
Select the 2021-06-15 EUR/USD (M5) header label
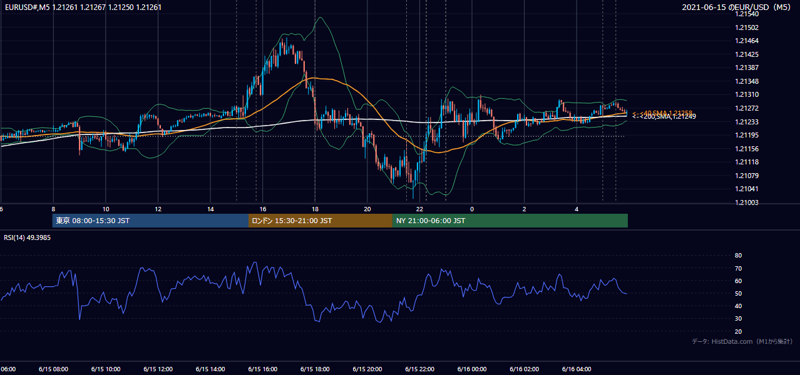737,7
